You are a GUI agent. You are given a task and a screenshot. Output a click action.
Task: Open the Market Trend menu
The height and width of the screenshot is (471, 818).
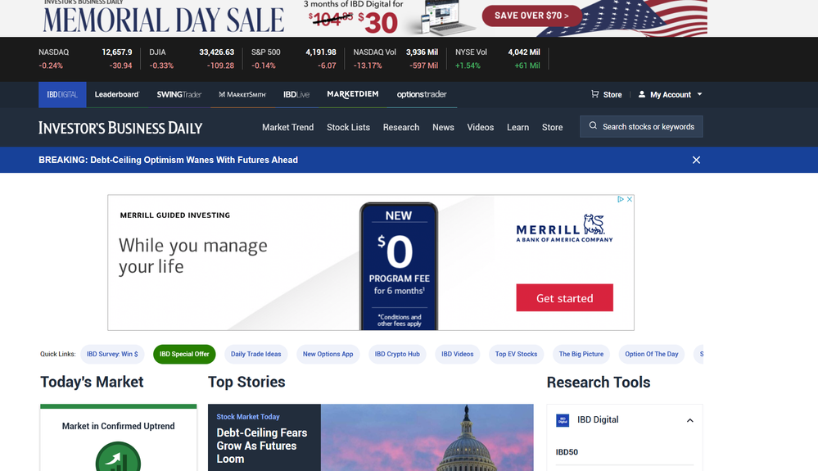pos(288,127)
